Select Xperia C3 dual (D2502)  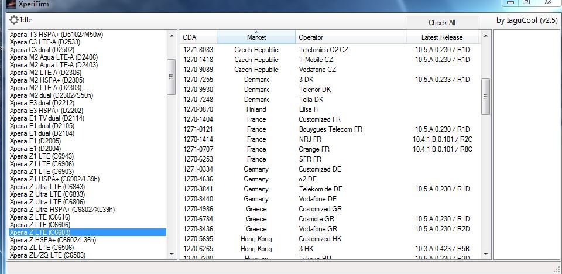pyautogui.click(x=87, y=50)
